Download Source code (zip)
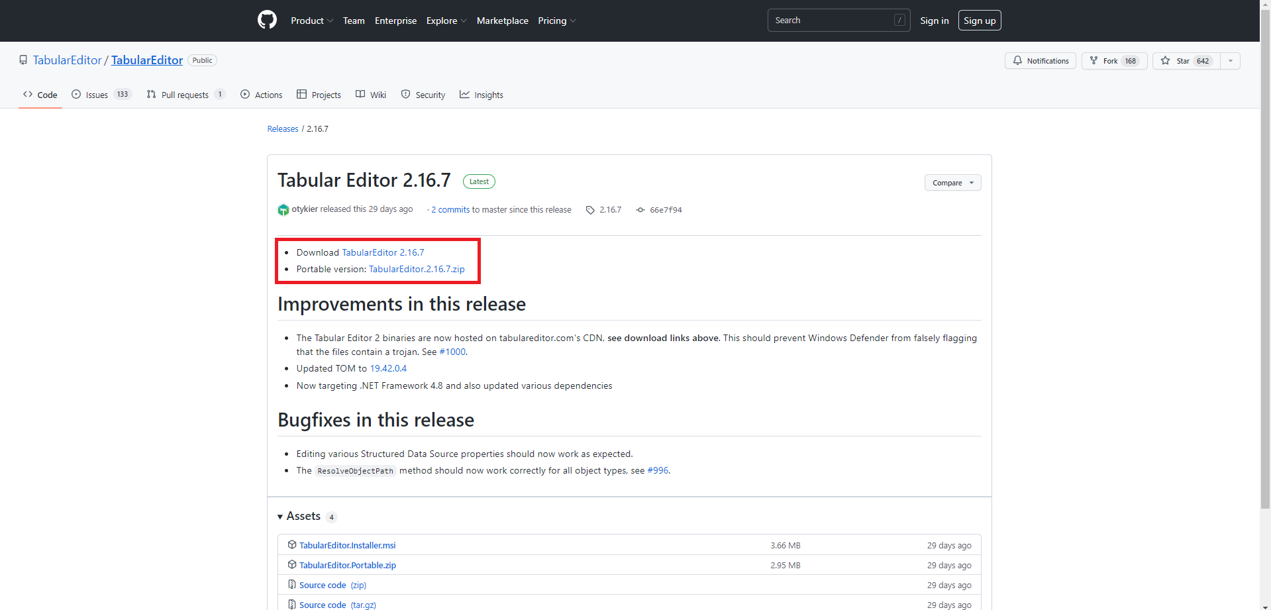This screenshot has height=610, width=1271. pos(332,585)
